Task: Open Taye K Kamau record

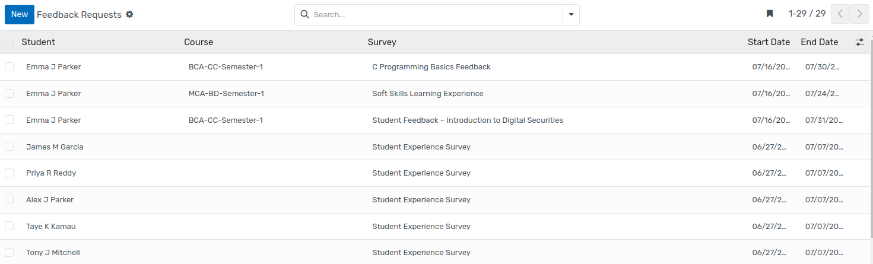Action: point(51,227)
